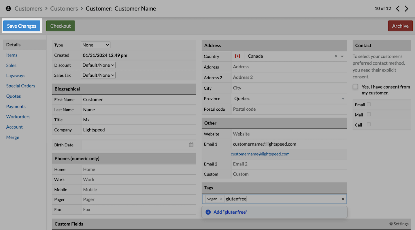Enable Email contact method checkbox
This screenshot has width=415, height=230.
(369, 105)
